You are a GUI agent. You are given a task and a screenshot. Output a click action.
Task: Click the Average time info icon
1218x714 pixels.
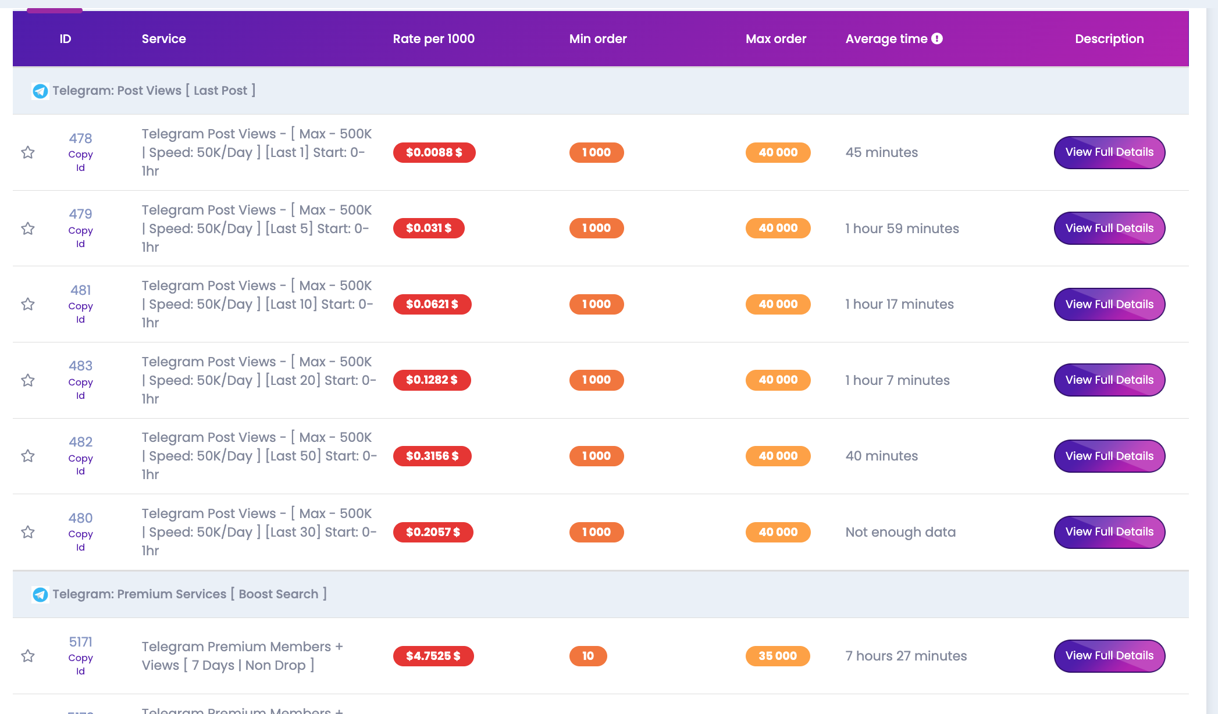(936, 38)
